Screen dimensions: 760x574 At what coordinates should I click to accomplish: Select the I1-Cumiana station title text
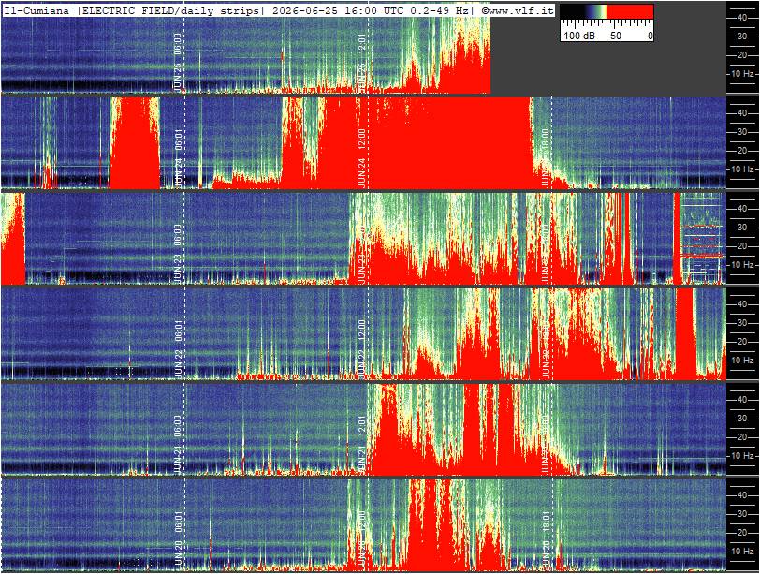37,10
